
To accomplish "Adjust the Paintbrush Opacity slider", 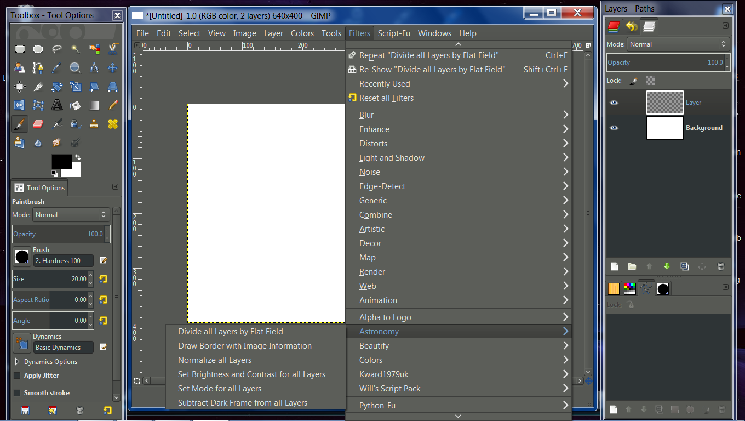I will click(61, 234).
